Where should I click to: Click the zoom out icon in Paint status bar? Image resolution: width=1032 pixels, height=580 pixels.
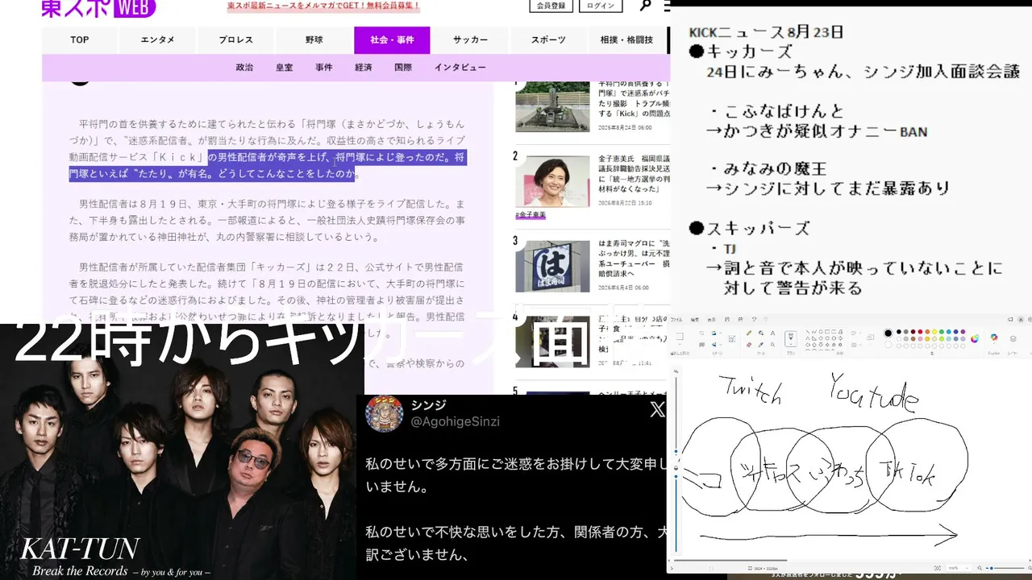(980, 568)
